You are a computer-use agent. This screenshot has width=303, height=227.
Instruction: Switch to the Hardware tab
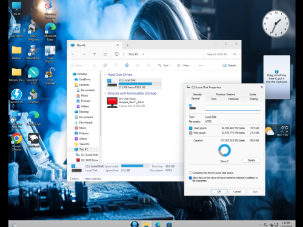233,99
